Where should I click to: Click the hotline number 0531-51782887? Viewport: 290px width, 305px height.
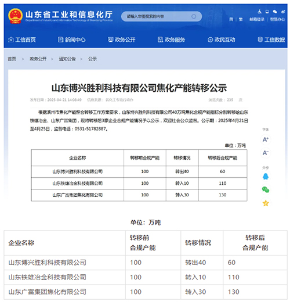coord(90,129)
